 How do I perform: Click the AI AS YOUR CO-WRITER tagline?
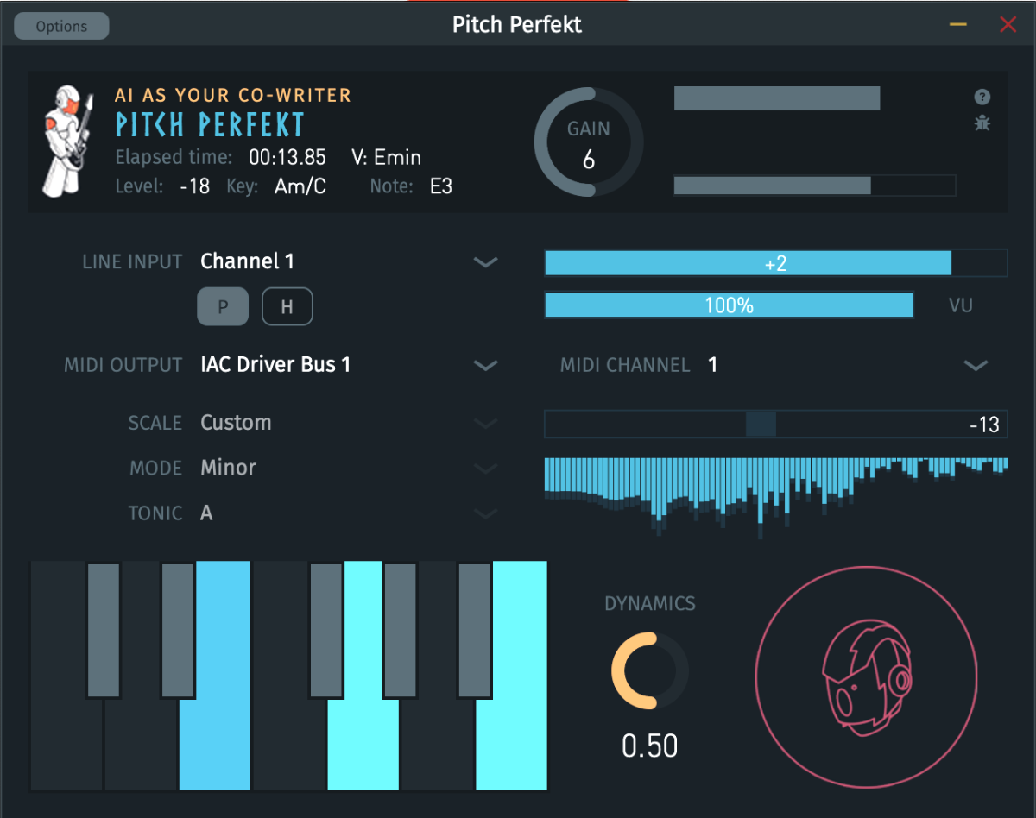click(233, 95)
